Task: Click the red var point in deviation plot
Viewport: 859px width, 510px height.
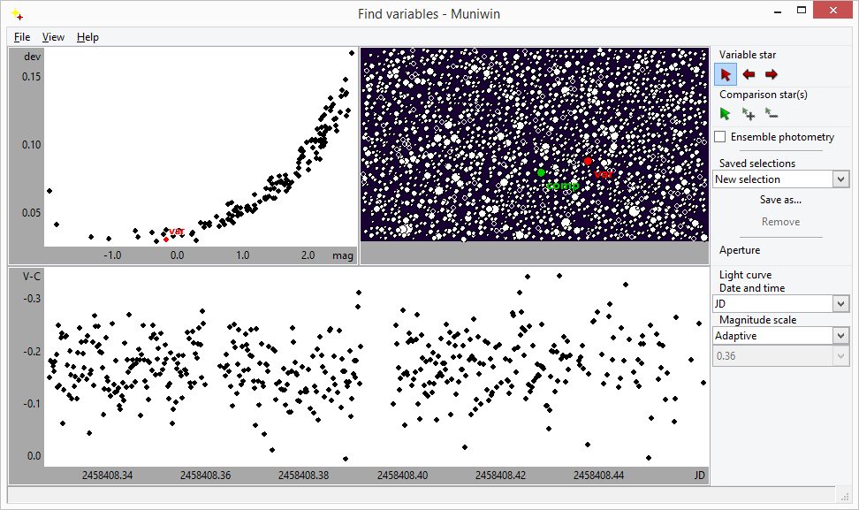Action: [x=165, y=239]
